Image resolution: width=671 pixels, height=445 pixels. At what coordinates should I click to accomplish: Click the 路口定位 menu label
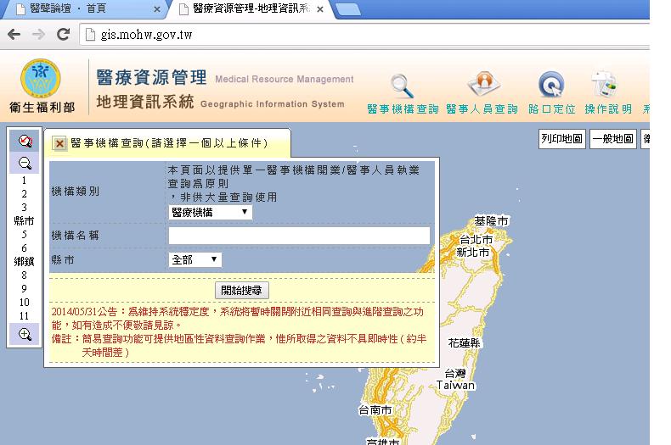[551, 109]
